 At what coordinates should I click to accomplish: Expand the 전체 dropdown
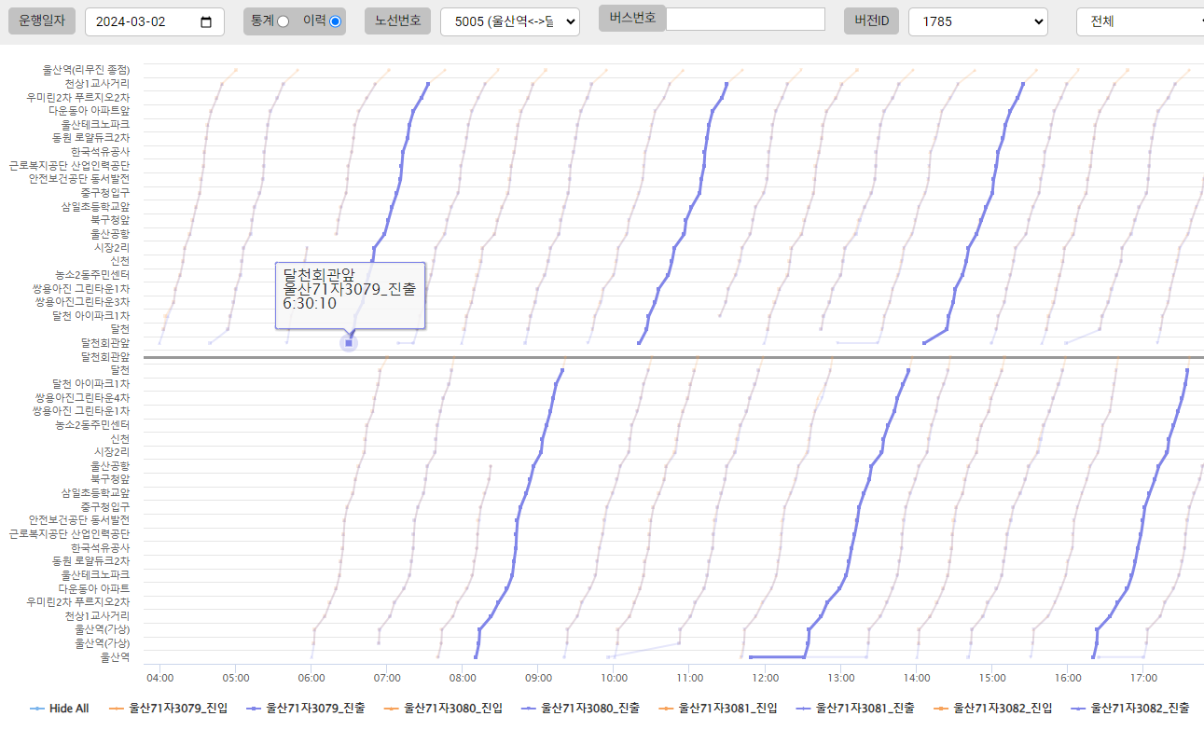1139,21
